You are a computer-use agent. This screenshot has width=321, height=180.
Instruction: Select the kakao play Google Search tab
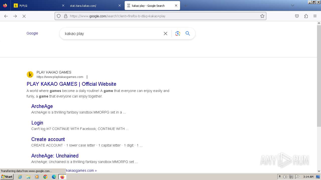coord(152,5)
